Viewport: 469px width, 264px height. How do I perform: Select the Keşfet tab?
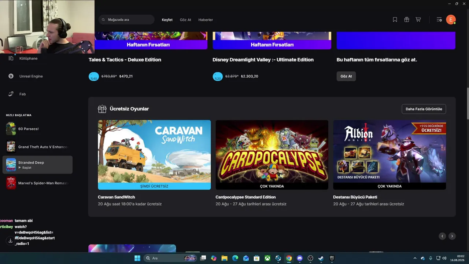(167, 20)
